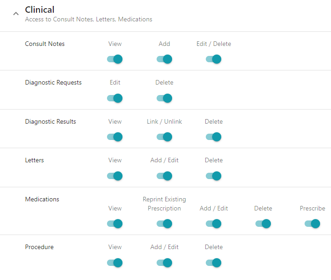Toggle Medications Add / Edit permission

tap(214, 224)
